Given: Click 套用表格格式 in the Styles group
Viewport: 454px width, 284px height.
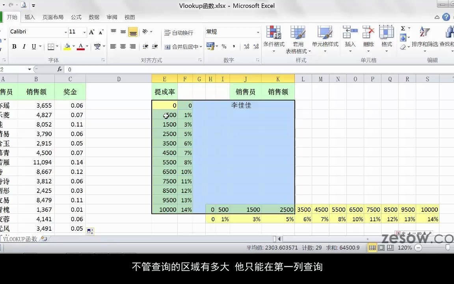Looking at the screenshot, I should [298, 37].
